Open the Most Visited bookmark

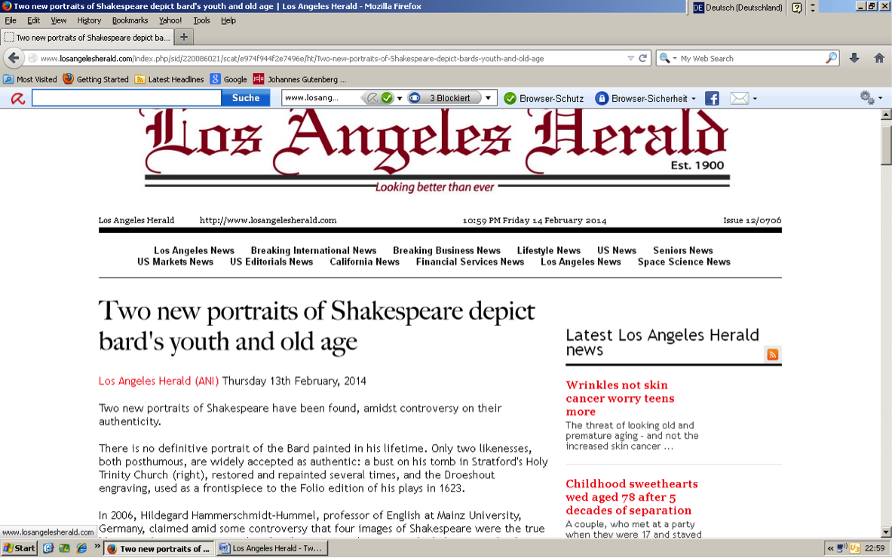30,80
